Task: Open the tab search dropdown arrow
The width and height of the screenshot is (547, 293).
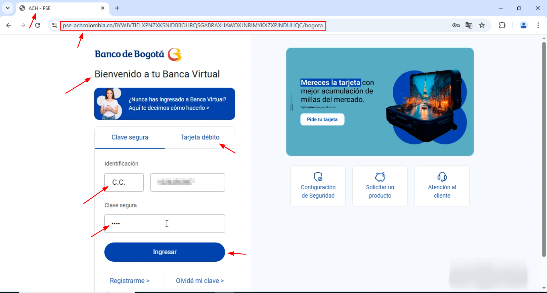Action: click(x=8, y=8)
